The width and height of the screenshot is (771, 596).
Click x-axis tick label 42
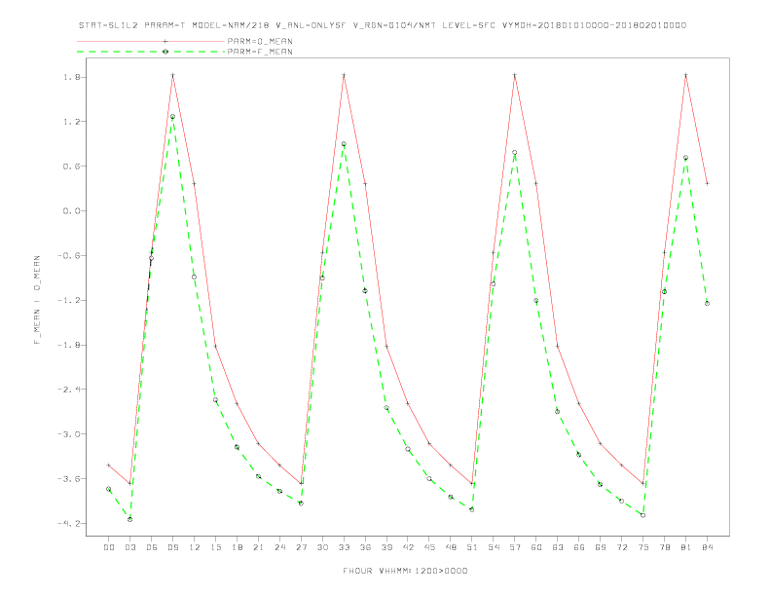408,547
